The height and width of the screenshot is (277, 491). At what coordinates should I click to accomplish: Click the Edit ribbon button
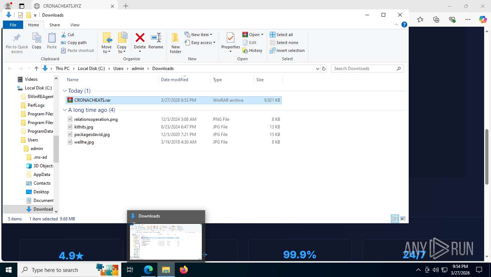point(249,43)
